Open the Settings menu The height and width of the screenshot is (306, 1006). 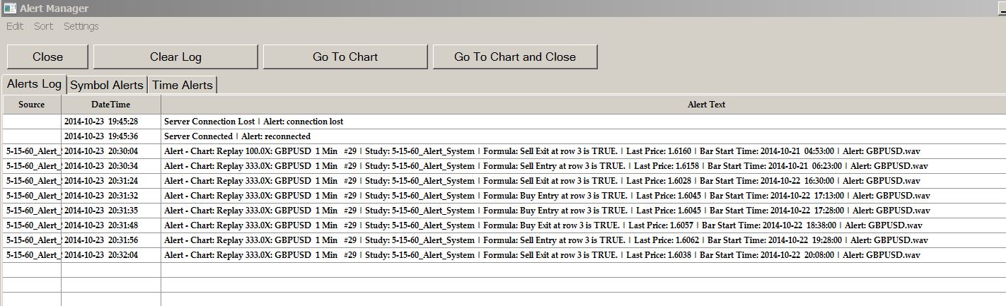point(81,26)
